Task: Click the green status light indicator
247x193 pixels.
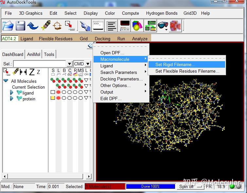Action: tap(232, 186)
